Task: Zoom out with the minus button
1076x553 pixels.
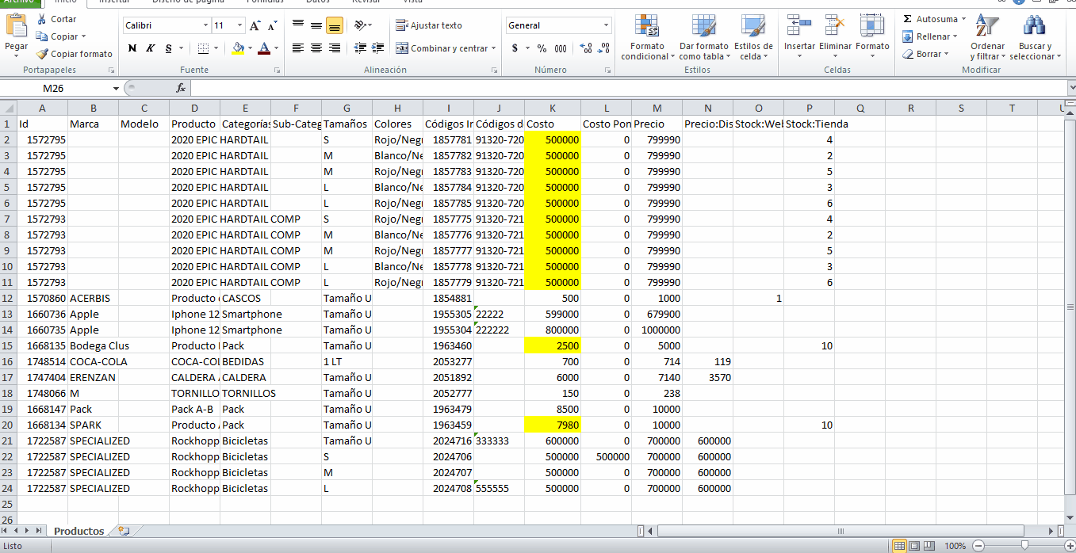Action: [x=977, y=546]
